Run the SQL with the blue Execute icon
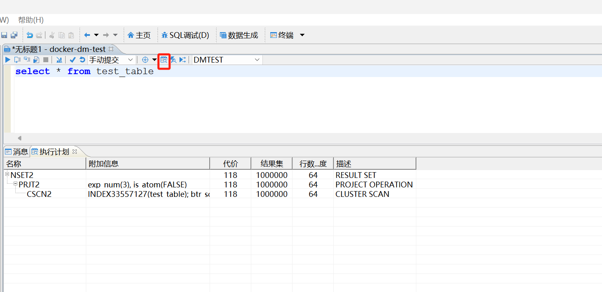This screenshot has height=292, width=602. pyautogui.click(x=8, y=60)
